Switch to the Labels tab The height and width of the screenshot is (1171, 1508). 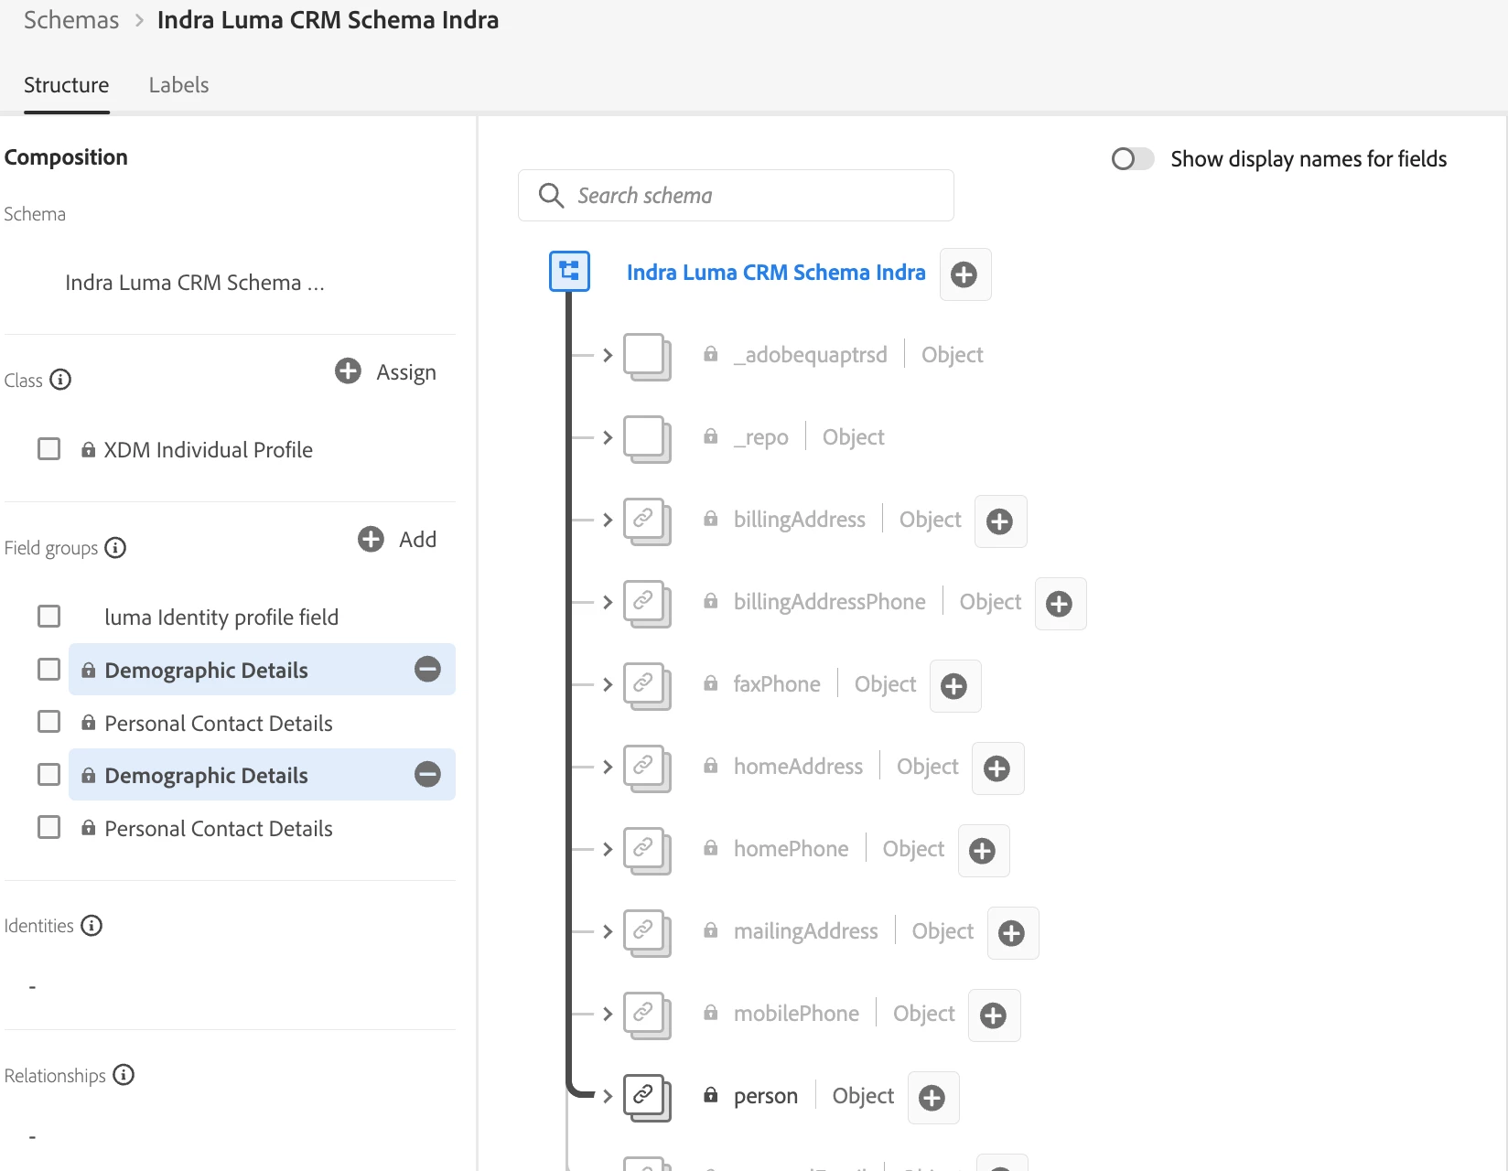pyautogui.click(x=178, y=85)
